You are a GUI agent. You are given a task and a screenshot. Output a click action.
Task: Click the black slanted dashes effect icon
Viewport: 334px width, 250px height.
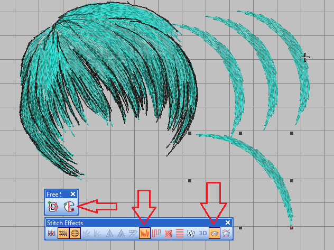pos(191,234)
